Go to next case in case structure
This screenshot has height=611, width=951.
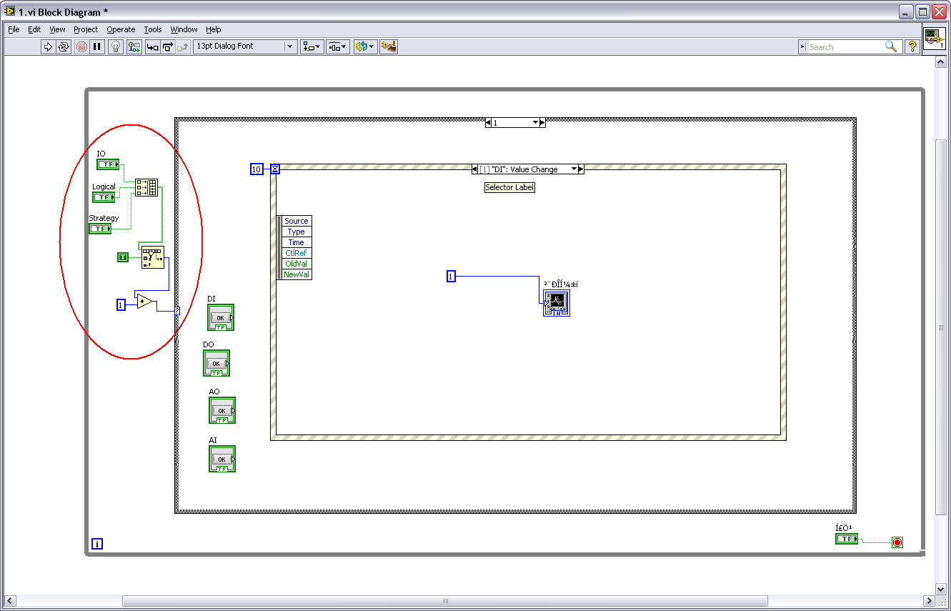pyautogui.click(x=542, y=123)
